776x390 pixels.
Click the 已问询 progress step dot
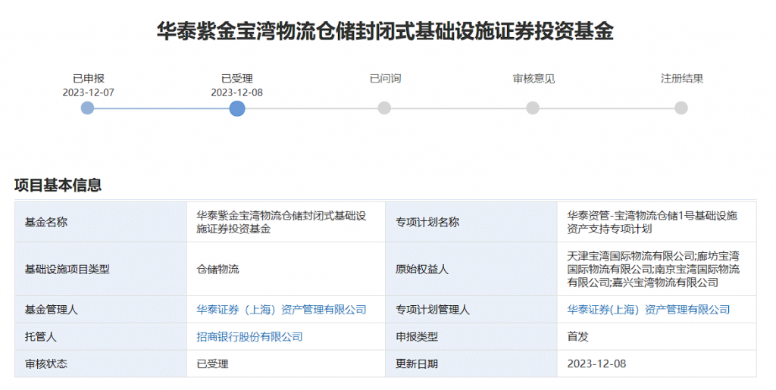point(384,108)
